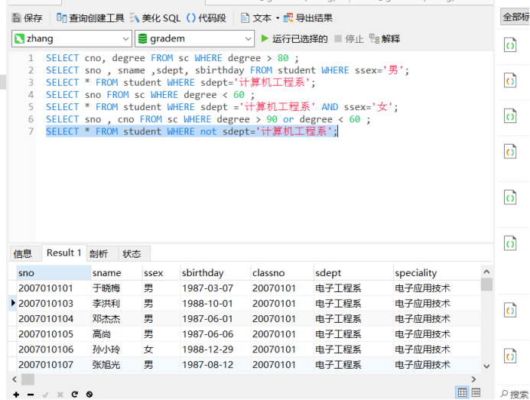Click the sno column header

pyautogui.click(x=54, y=273)
